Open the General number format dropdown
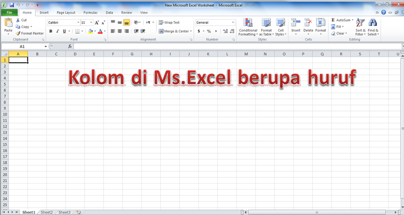 point(233,23)
